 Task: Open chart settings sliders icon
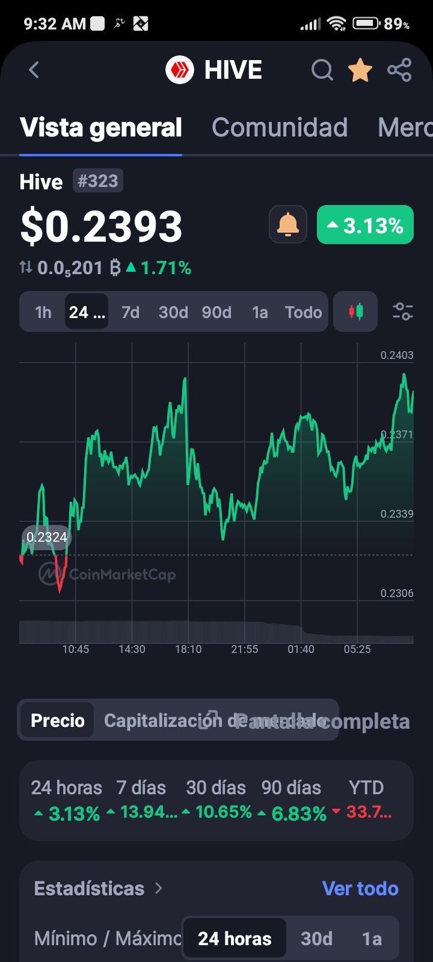pyautogui.click(x=402, y=311)
